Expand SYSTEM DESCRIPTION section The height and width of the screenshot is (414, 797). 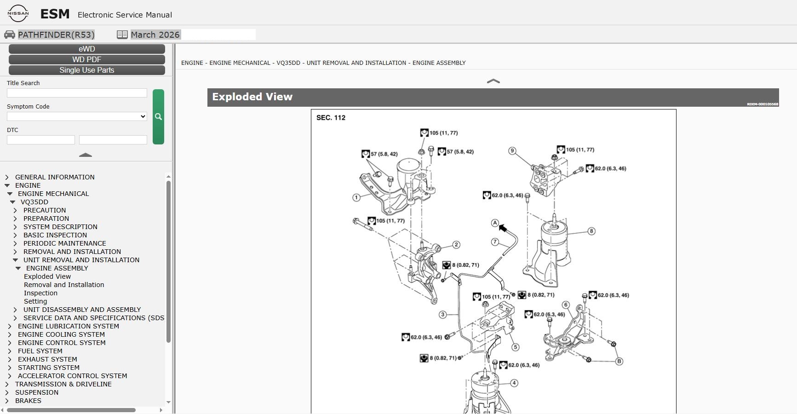tap(15, 227)
